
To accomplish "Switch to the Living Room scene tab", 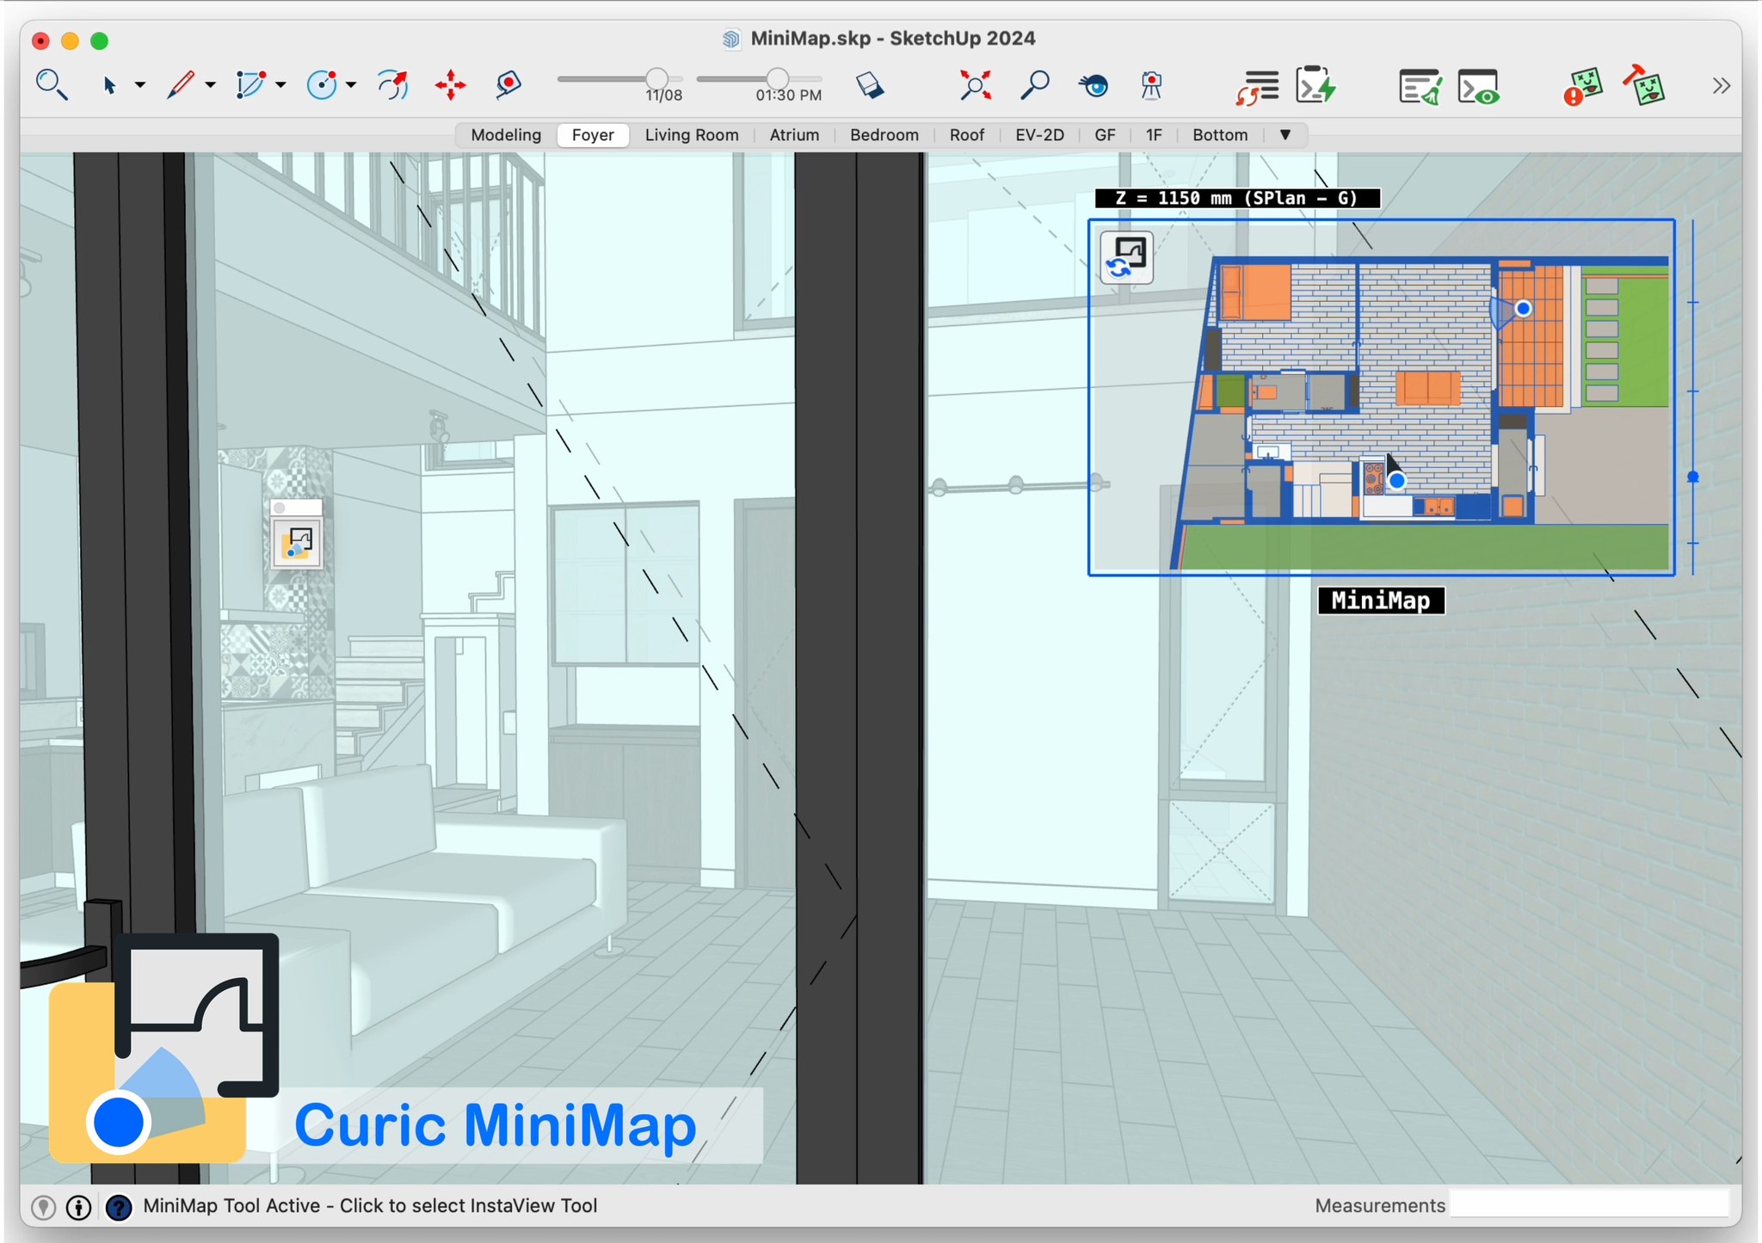I will [692, 135].
